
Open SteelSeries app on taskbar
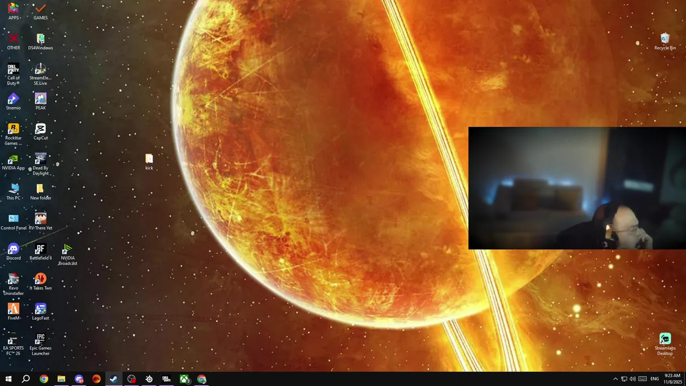tap(149, 379)
